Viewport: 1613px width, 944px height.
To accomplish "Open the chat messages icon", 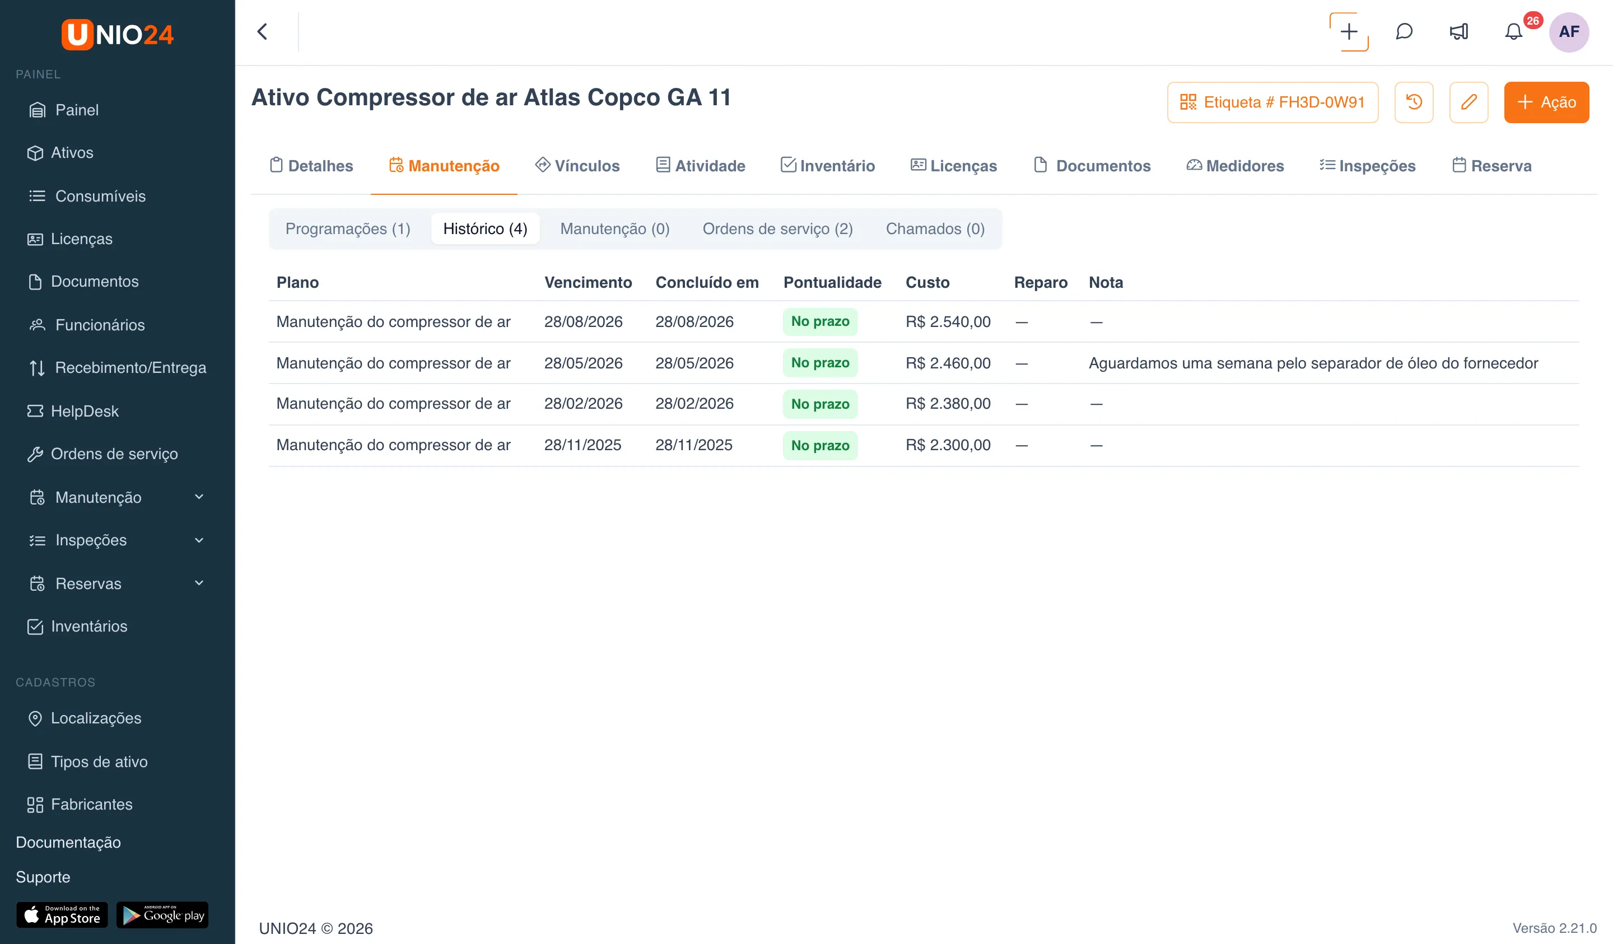I will coord(1404,31).
